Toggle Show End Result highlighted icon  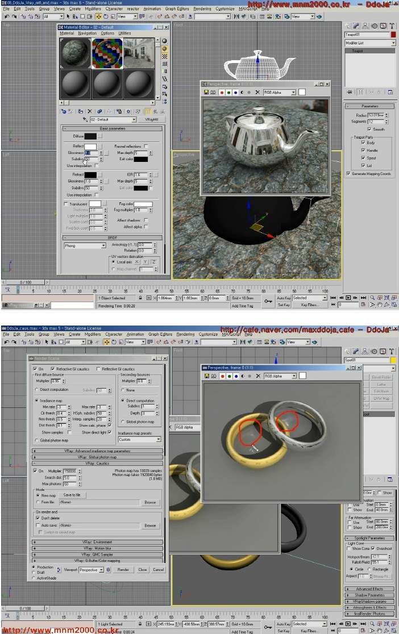(x=148, y=111)
